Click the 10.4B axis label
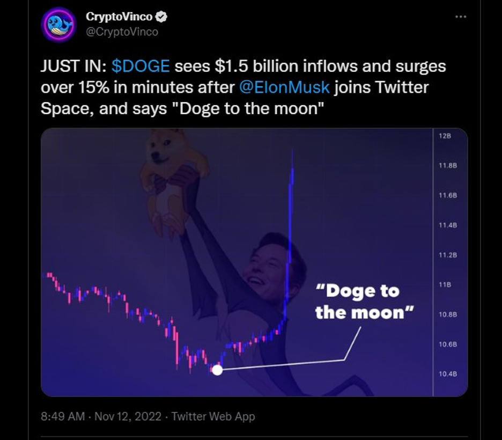This screenshot has height=440, width=502. pyautogui.click(x=446, y=374)
